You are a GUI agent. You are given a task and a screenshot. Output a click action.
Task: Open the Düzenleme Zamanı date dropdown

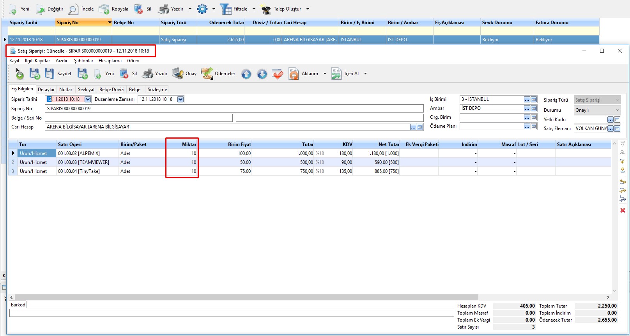tap(181, 99)
